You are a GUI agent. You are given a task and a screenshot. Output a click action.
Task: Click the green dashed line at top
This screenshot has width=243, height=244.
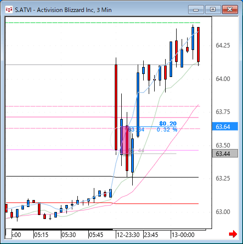click(x=103, y=22)
